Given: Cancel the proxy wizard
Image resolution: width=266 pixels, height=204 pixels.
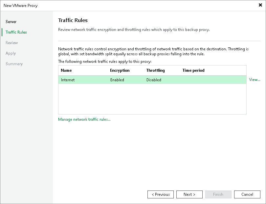Looking at the screenshot, I should (247, 194).
